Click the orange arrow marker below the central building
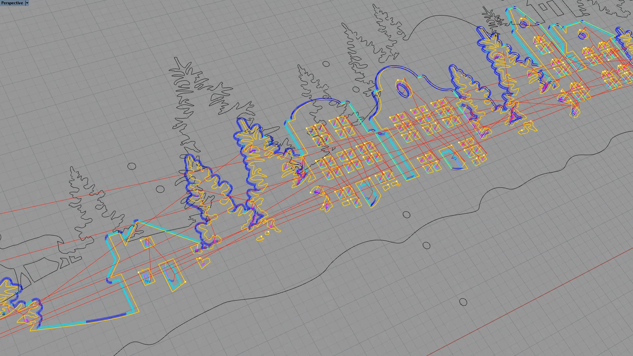The height and width of the screenshot is (356, 633). coord(398,185)
